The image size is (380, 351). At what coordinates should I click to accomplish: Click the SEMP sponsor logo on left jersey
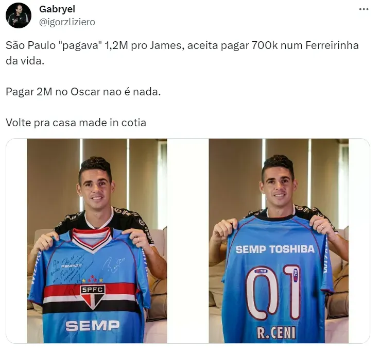coord(92,326)
